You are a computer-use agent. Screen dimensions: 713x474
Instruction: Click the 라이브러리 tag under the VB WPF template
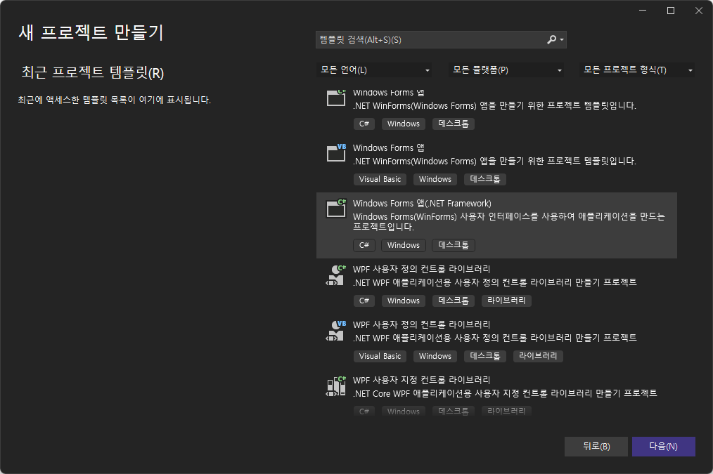point(538,356)
